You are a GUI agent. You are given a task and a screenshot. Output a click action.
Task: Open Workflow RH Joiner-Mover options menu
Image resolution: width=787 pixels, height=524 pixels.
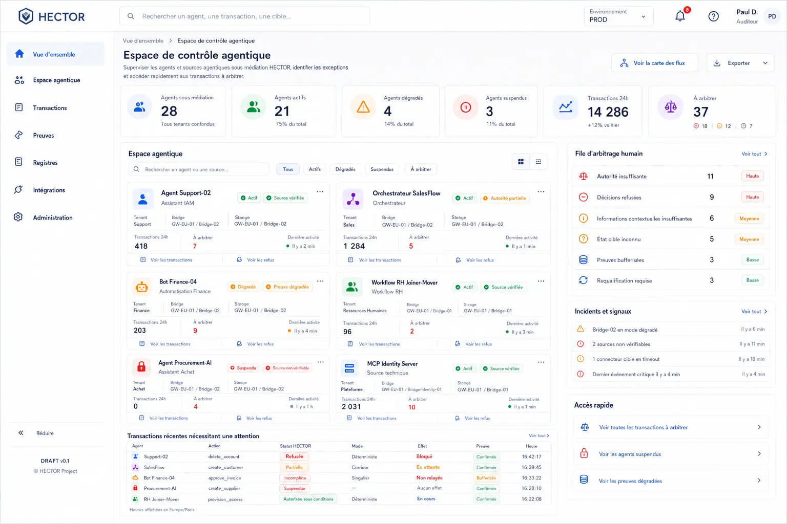point(541,281)
